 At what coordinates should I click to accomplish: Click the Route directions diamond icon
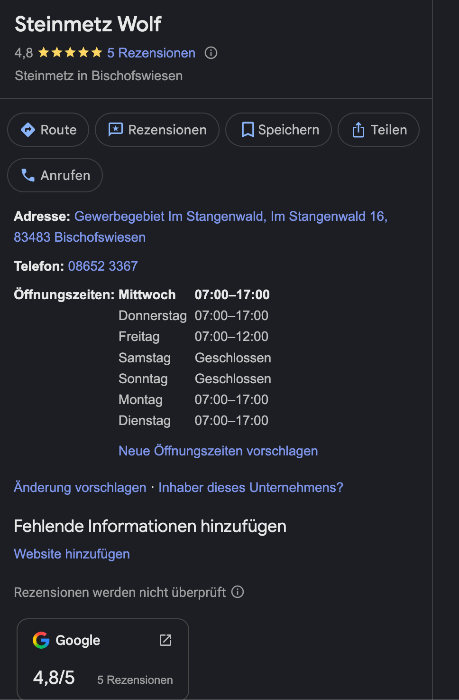pyautogui.click(x=28, y=130)
